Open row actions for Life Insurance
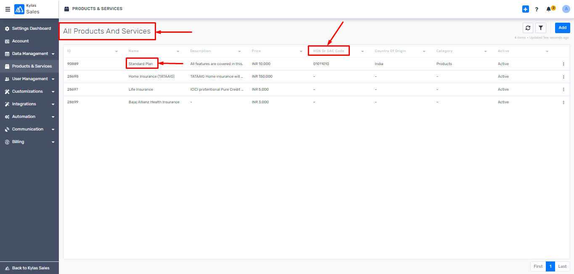 [563, 90]
